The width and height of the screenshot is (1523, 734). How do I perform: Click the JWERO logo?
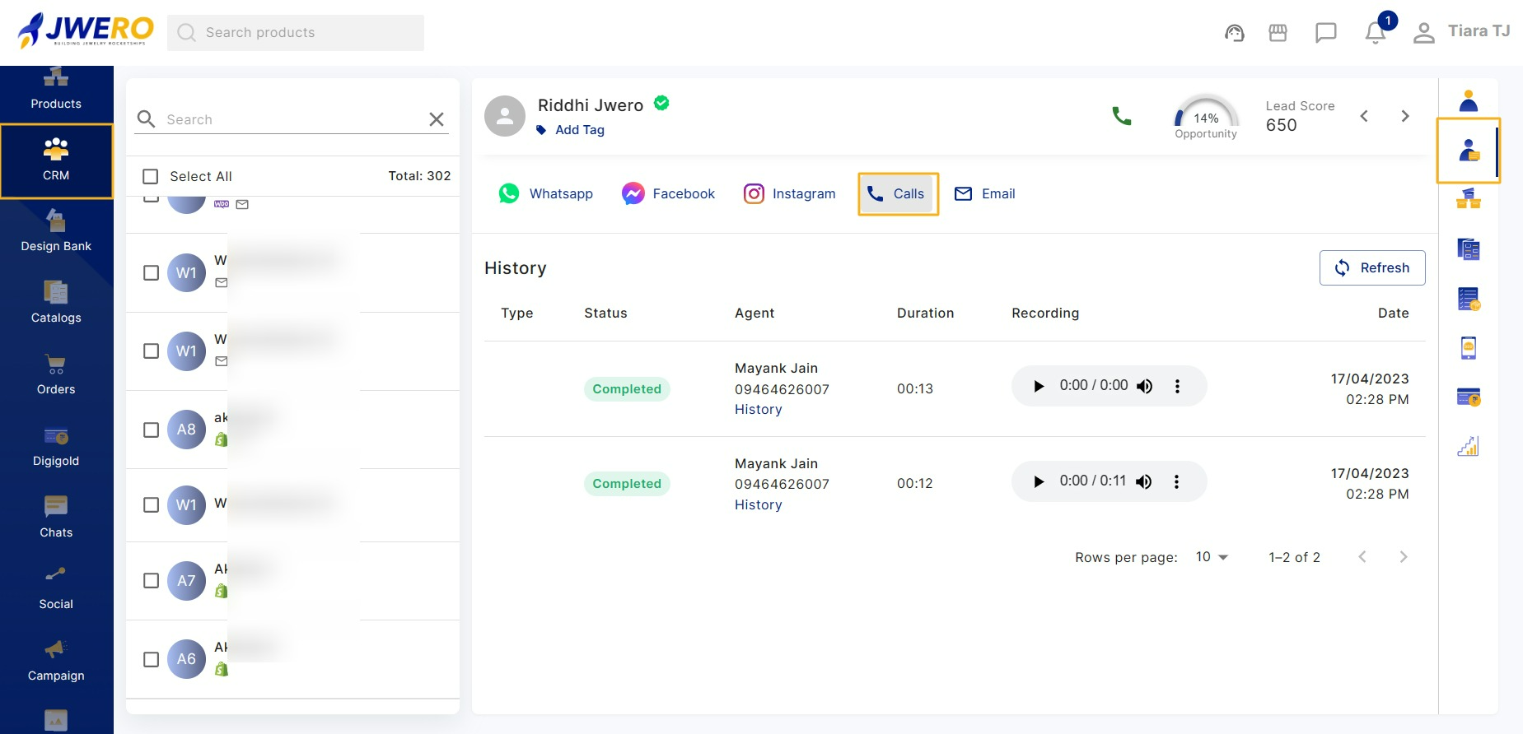[86, 30]
